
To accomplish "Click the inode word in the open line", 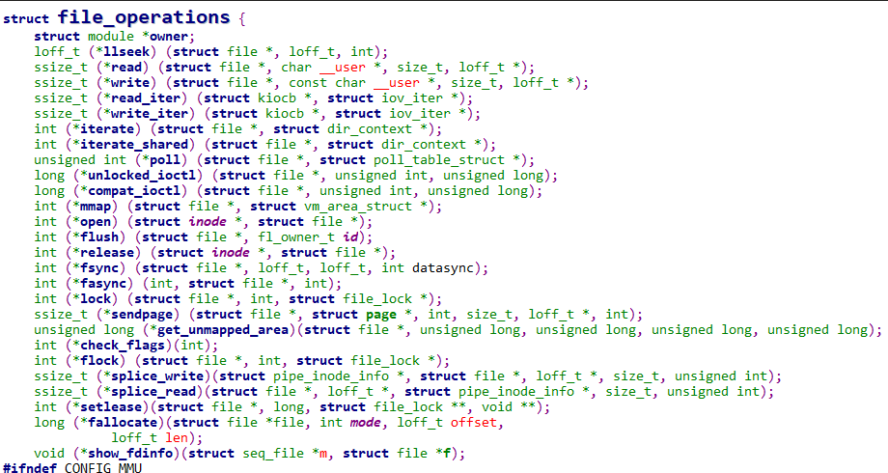I will pyautogui.click(x=208, y=221).
